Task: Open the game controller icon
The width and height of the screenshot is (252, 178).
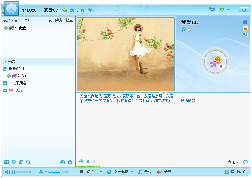Action: (63, 162)
